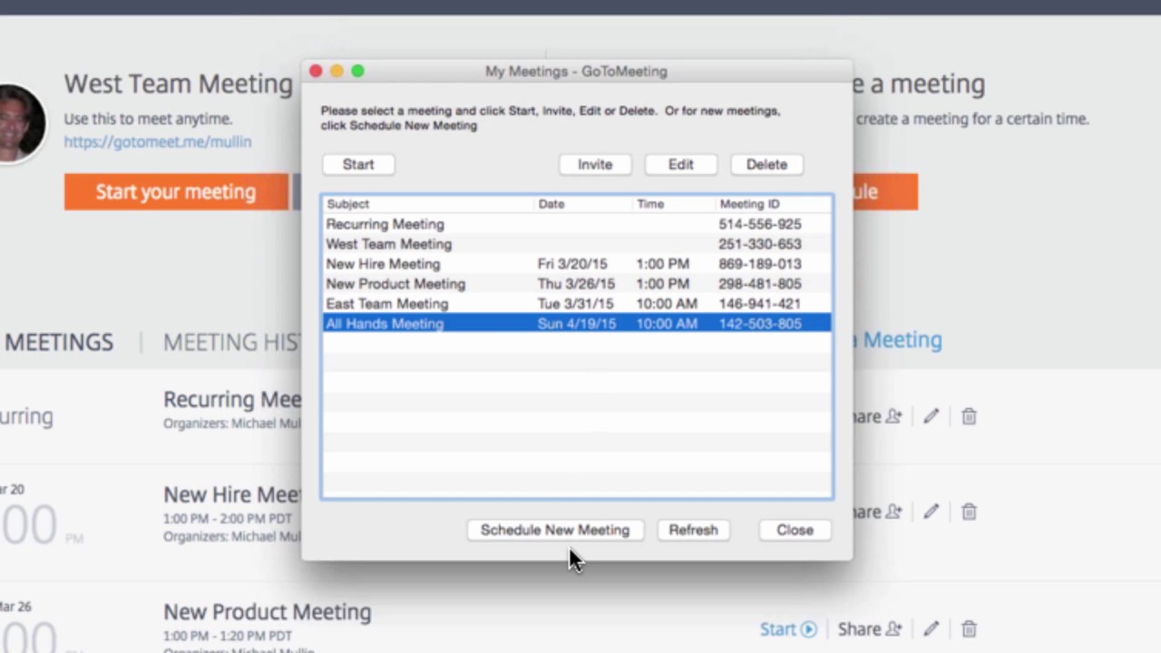Click edit pencil icon for New Product Meeting

coord(931,629)
